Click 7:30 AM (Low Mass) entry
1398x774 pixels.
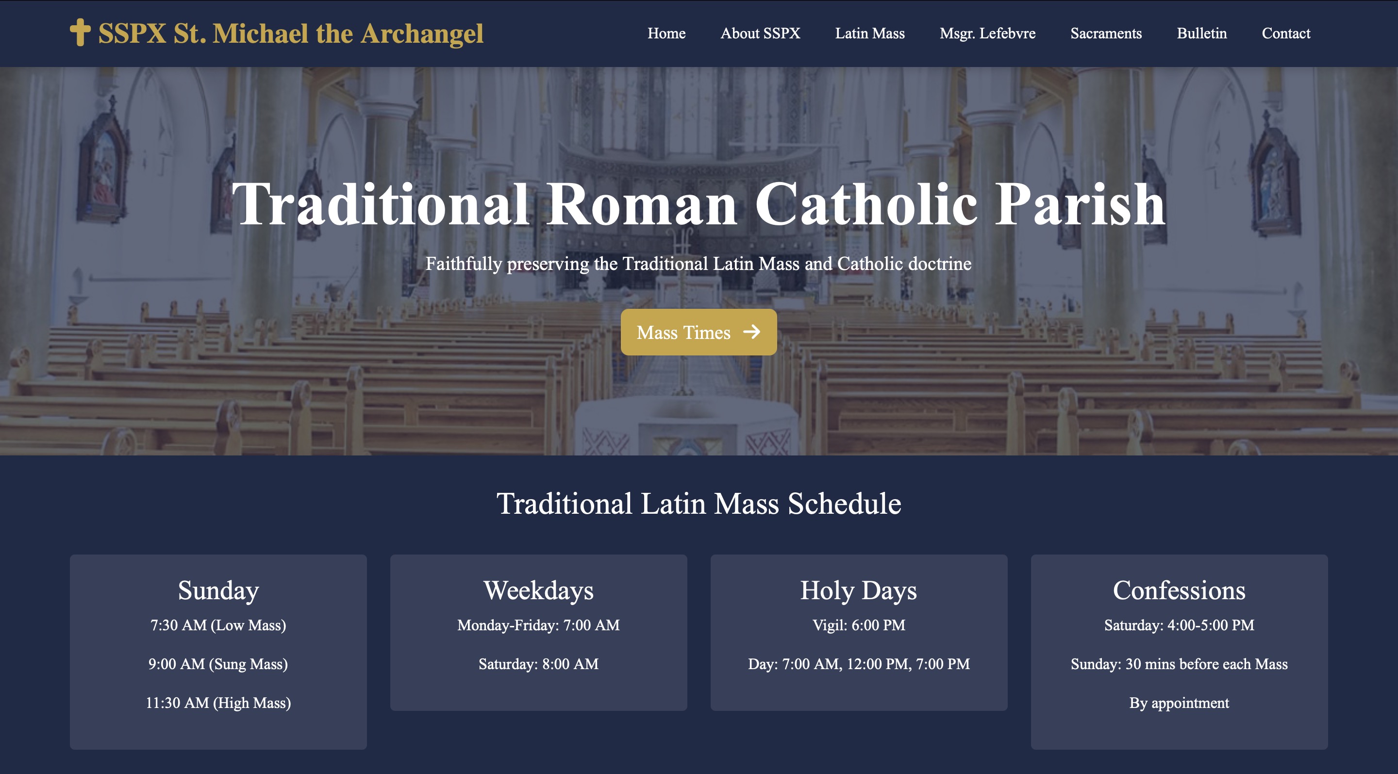pyautogui.click(x=218, y=625)
